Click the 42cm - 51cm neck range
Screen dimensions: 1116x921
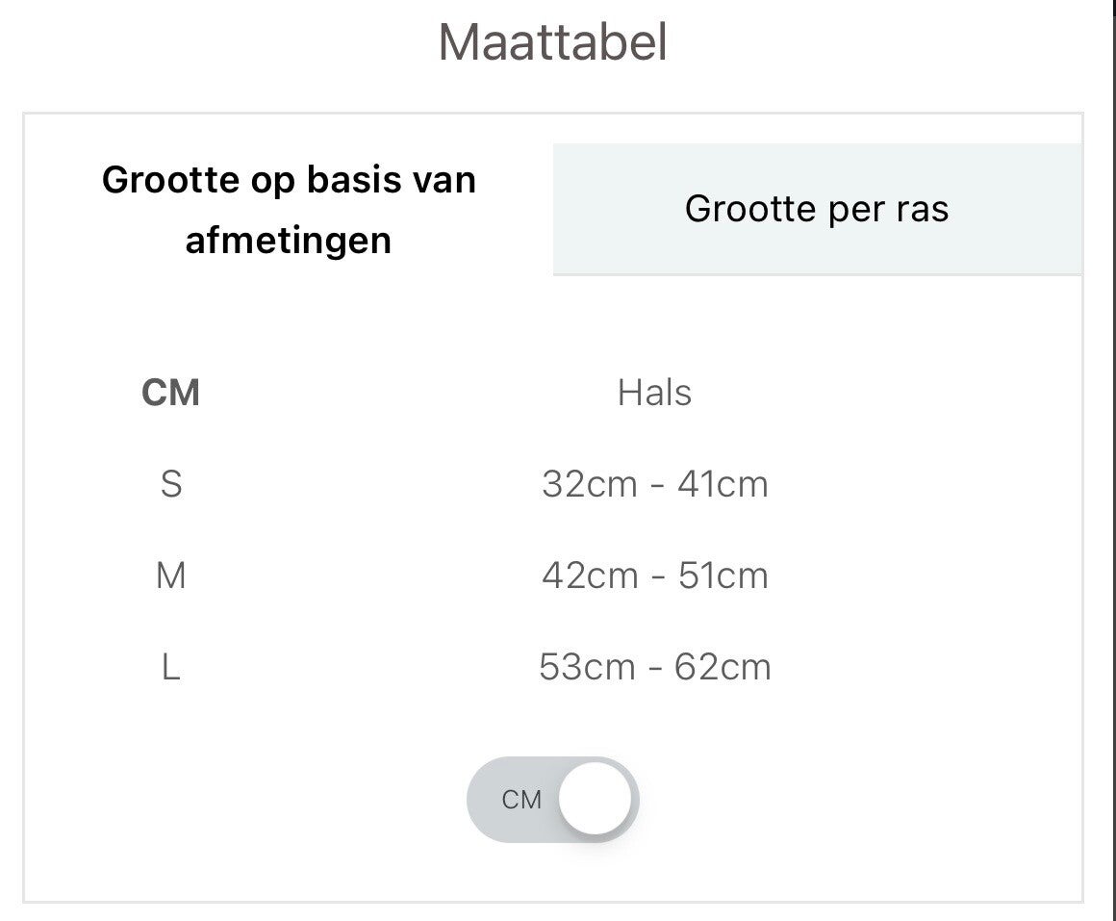tap(654, 576)
